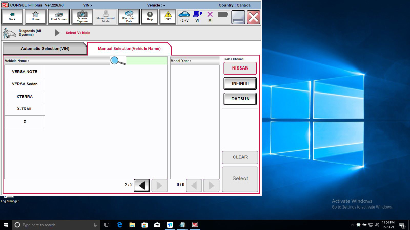Go to Home in CONSULT toolbar
Screen dimensions: 410x230
35,17
